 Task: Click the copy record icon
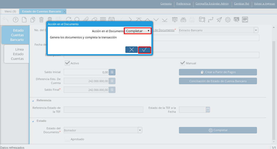tap(33, 19)
